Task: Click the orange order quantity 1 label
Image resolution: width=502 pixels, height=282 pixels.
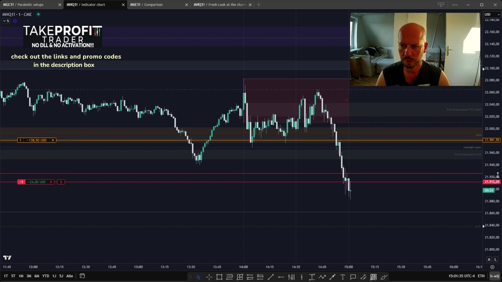Action: pos(20,140)
